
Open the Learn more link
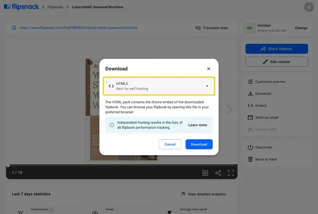coord(197,125)
